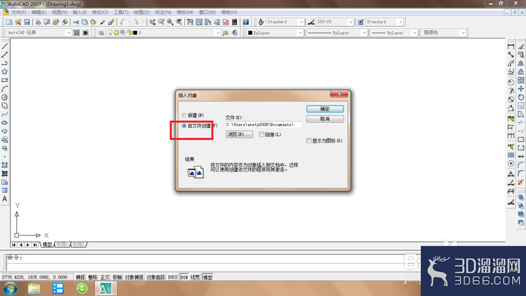The height and width of the screenshot is (296, 526).
Task: Select the Ellipse draw tool
Action: (x=5, y=123)
